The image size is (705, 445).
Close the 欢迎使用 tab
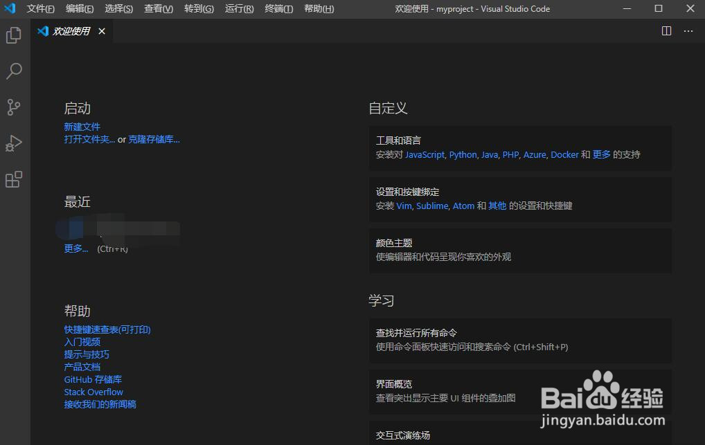point(102,31)
